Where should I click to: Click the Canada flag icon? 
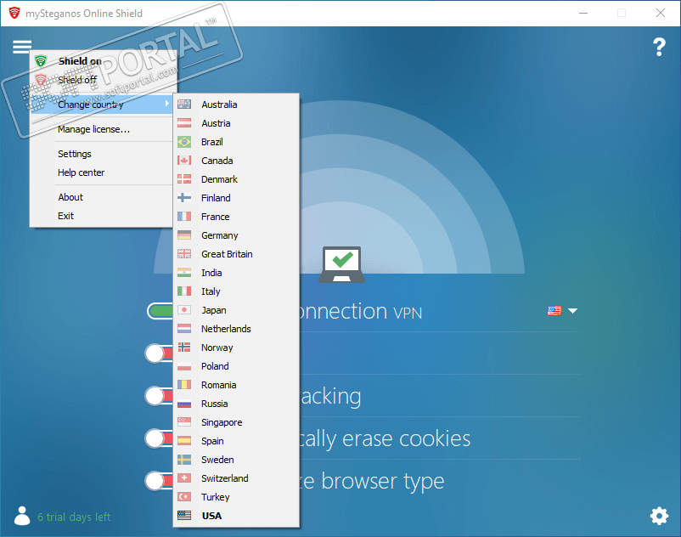click(x=184, y=161)
